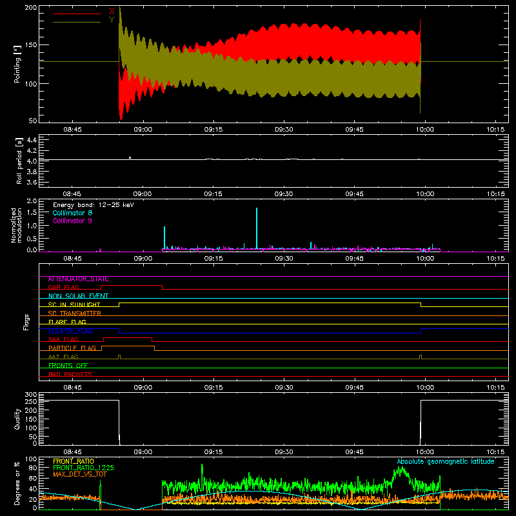The image size is (516, 516).
Task: Click the Quality axis title
Action: pyautogui.click(x=17, y=419)
